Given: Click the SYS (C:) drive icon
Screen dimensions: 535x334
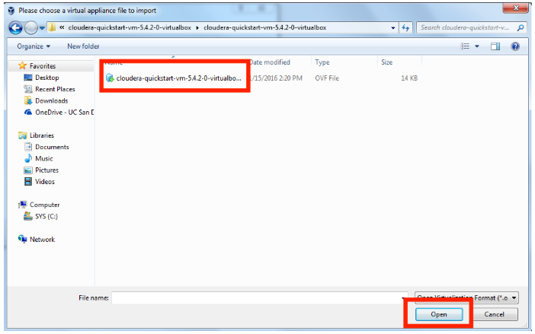Looking at the screenshot, I should (28, 216).
